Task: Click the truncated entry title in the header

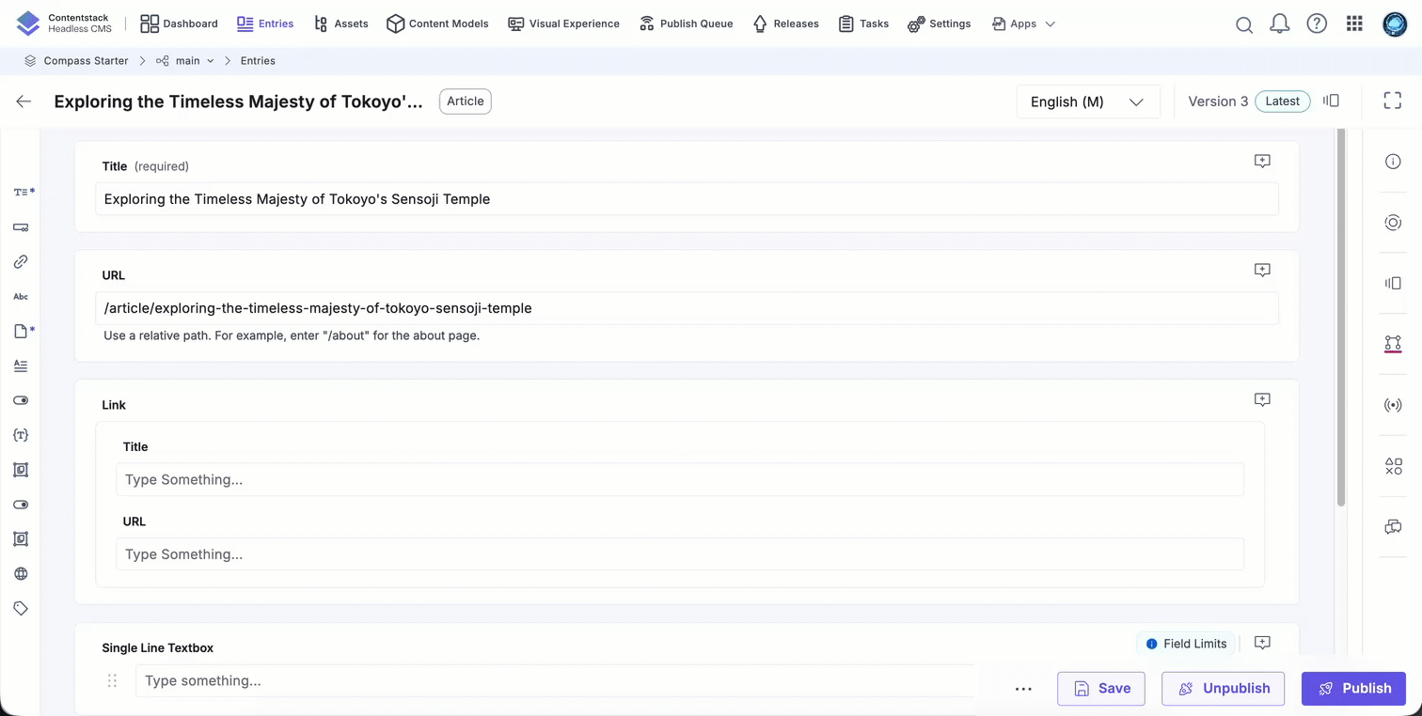Action: point(239,101)
